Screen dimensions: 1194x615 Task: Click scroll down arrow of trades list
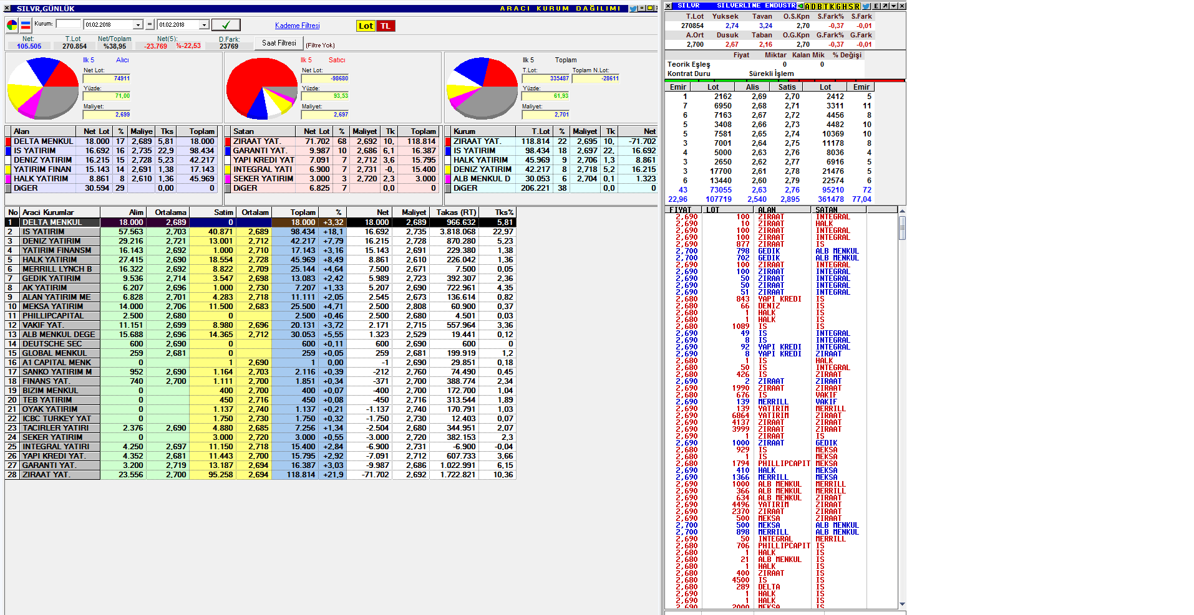[902, 604]
